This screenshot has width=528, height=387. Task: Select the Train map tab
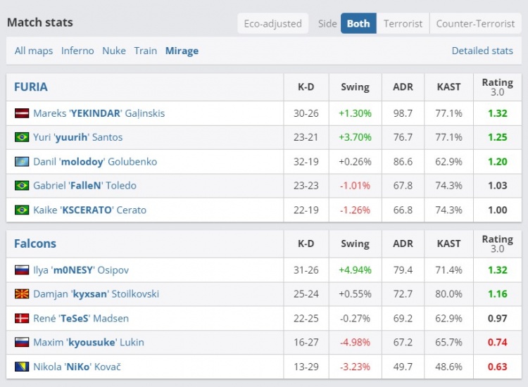point(146,51)
